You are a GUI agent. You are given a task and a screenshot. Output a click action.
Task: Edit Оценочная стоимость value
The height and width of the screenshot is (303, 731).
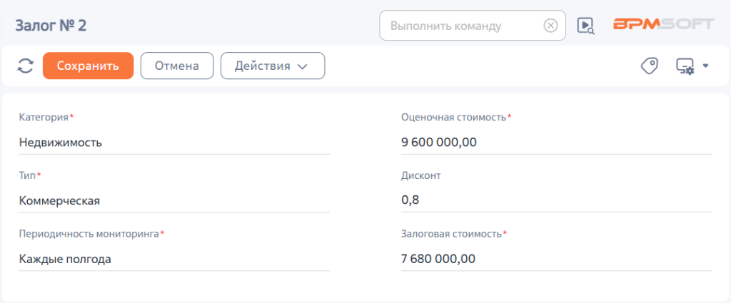(x=557, y=143)
